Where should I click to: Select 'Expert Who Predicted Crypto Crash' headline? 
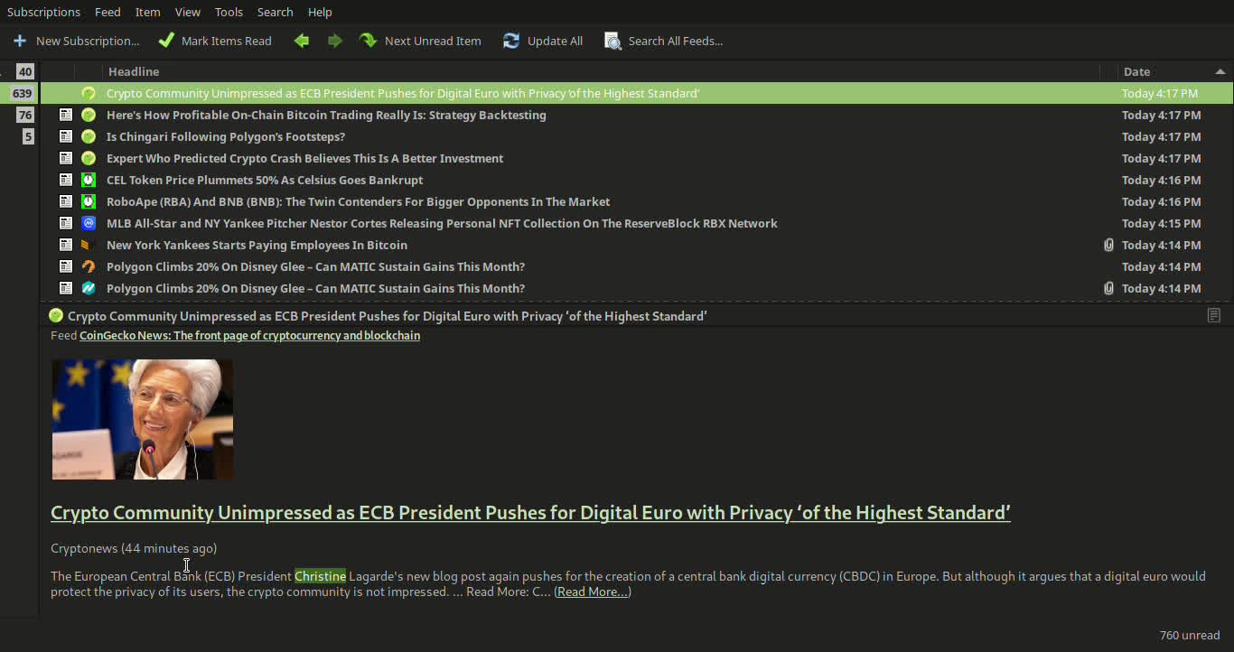pyautogui.click(x=304, y=158)
